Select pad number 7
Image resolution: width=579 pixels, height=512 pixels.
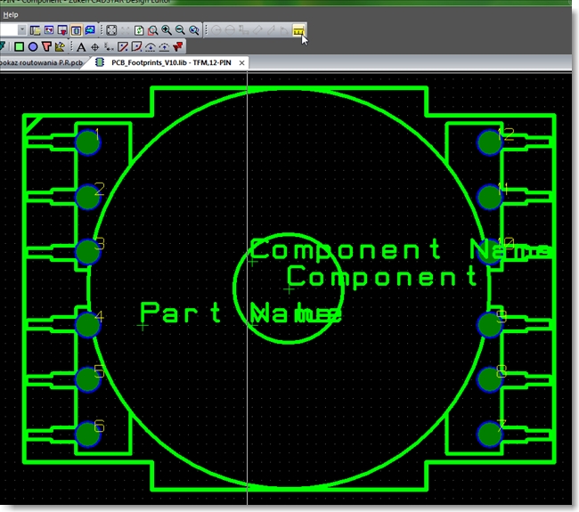[x=490, y=434]
